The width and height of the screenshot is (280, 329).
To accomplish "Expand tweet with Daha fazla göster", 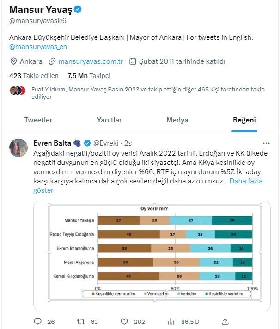I will [x=246, y=181].
